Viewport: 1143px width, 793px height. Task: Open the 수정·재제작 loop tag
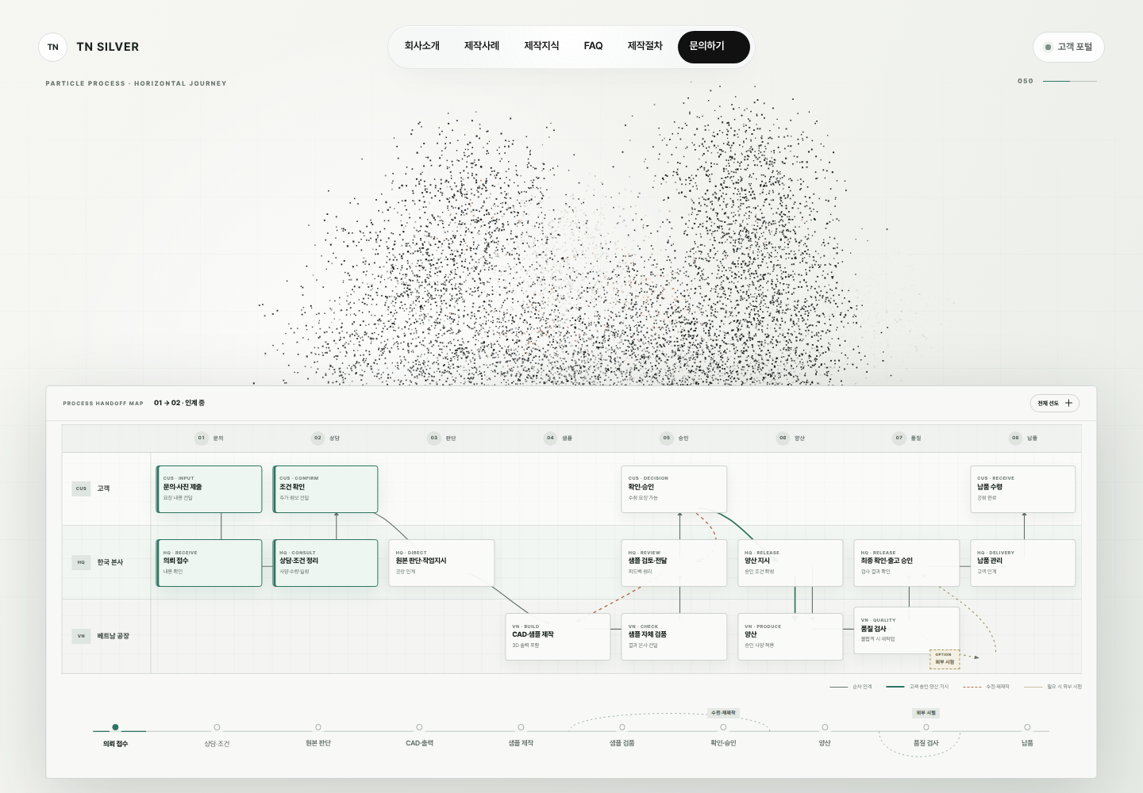click(x=723, y=713)
